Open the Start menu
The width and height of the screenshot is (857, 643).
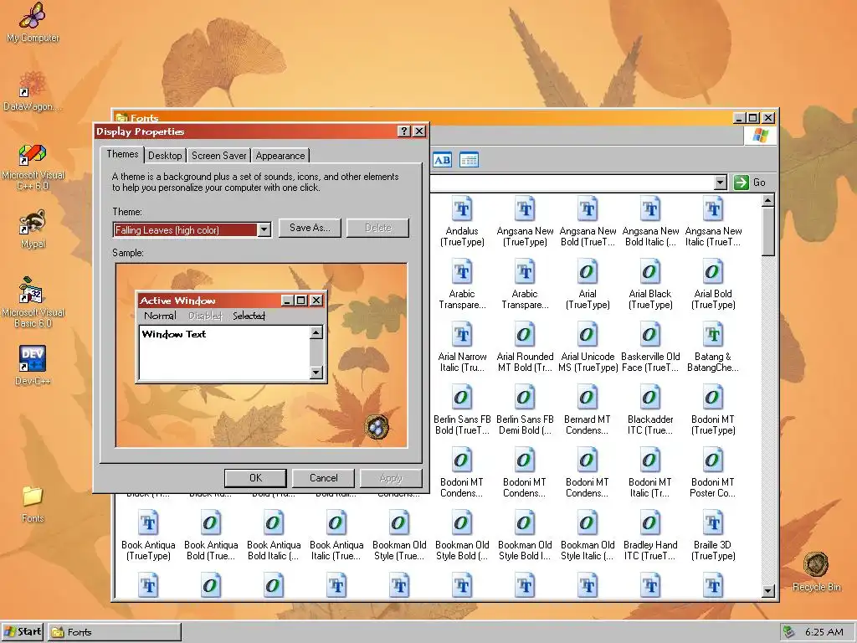click(x=23, y=632)
